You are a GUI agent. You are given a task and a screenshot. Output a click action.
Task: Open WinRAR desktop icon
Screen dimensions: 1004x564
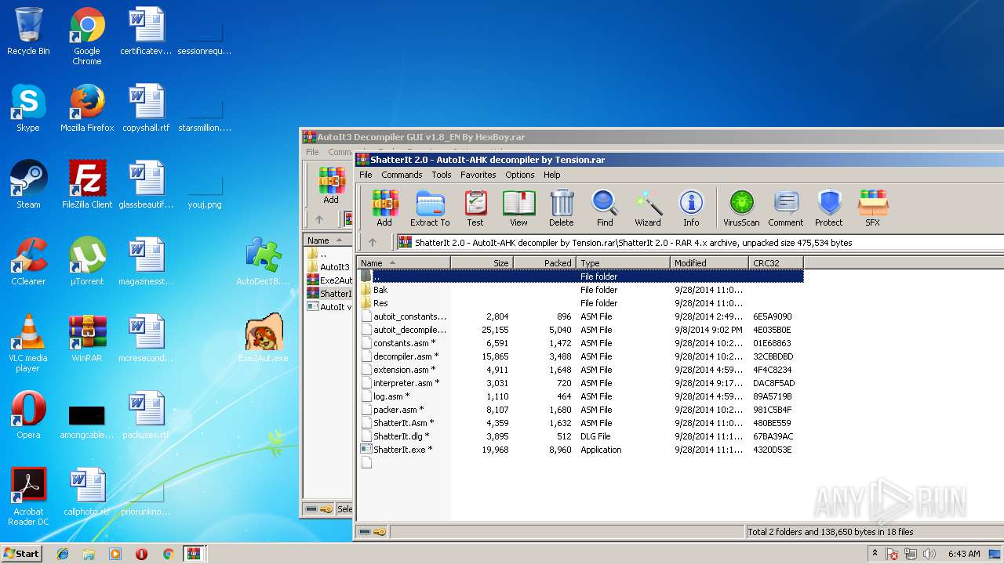click(x=87, y=338)
